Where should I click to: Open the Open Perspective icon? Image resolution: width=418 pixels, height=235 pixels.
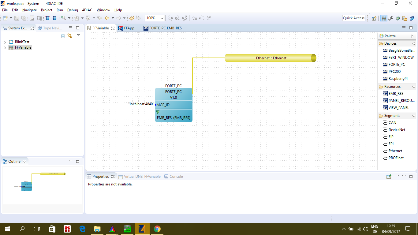tap(374, 18)
